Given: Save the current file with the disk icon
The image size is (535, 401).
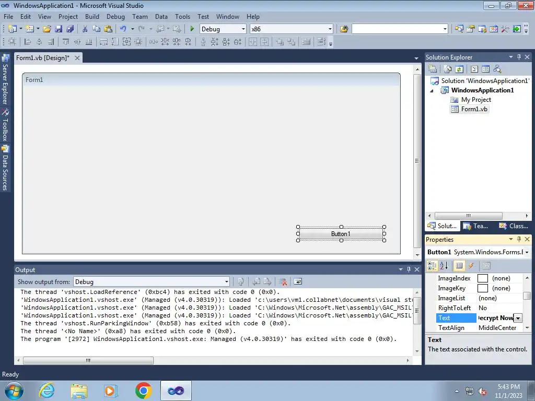Looking at the screenshot, I should pos(59,29).
